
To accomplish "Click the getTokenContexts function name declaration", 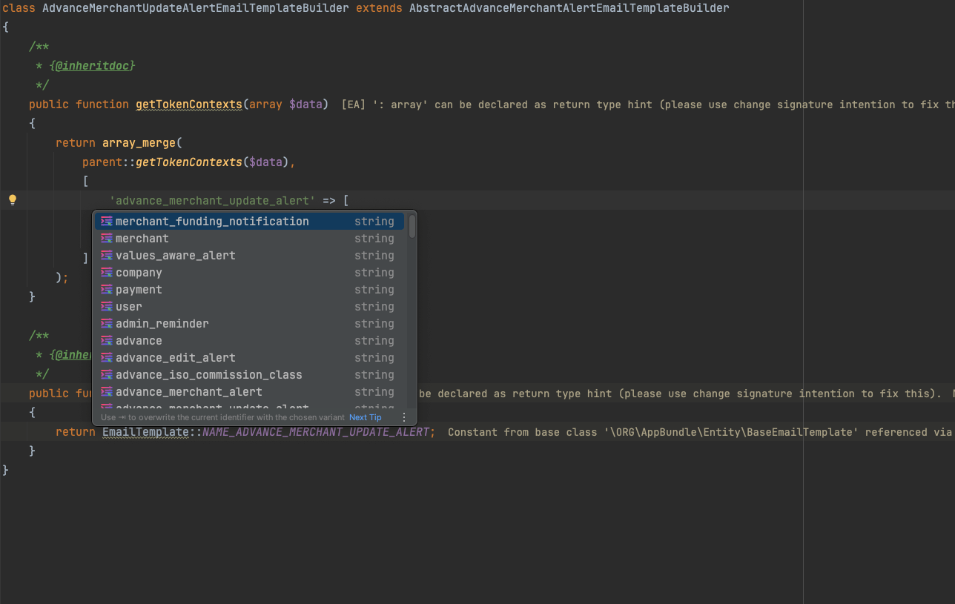I will tap(189, 104).
